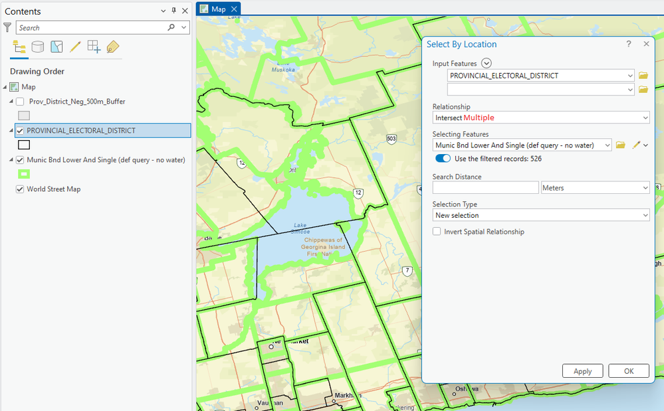Collapse Prov_District_Neg_500m_Buffer layer legend
Viewport: 664px width, 411px height.
11,102
